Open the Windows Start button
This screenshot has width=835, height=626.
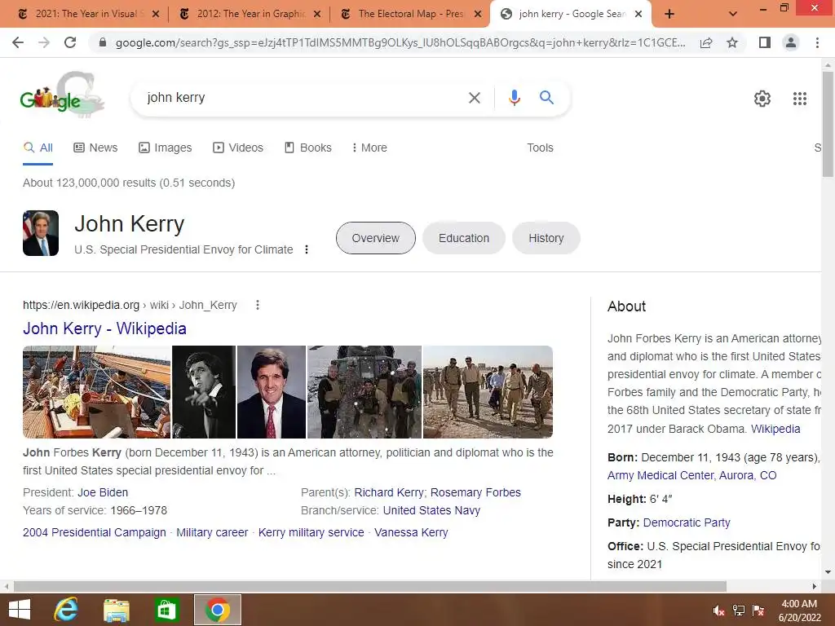20,610
